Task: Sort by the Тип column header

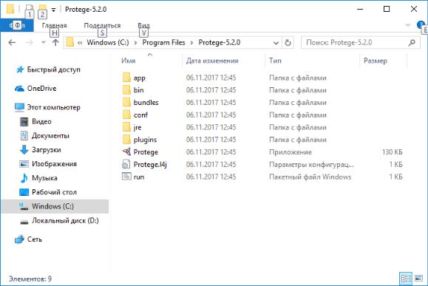Action: 275,61
